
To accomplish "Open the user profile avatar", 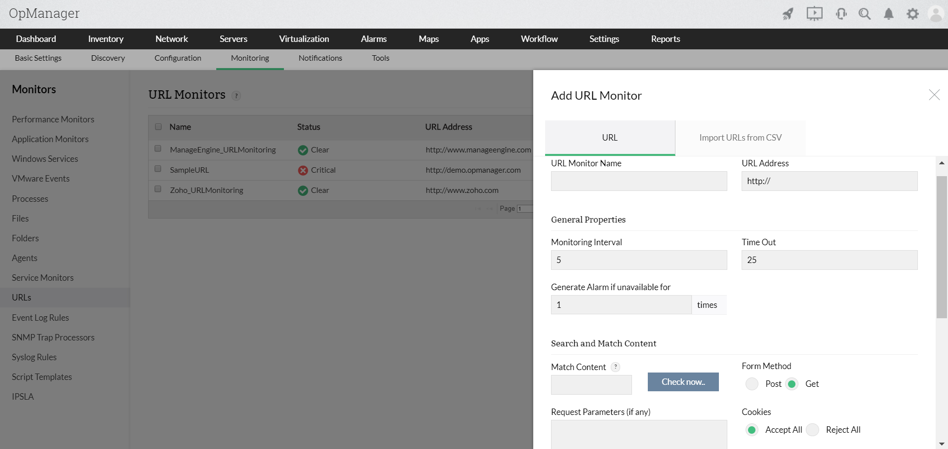I will [x=936, y=14].
